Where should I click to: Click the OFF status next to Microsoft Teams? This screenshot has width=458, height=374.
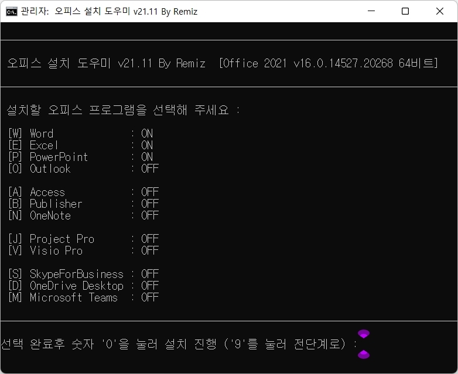pyautogui.click(x=150, y=297)
